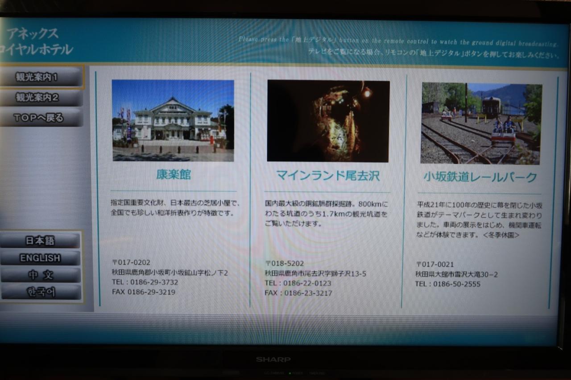Open the マインランド尾去沢 heading
The height and width of the screenshot is (380, 571).
(328, 176)
